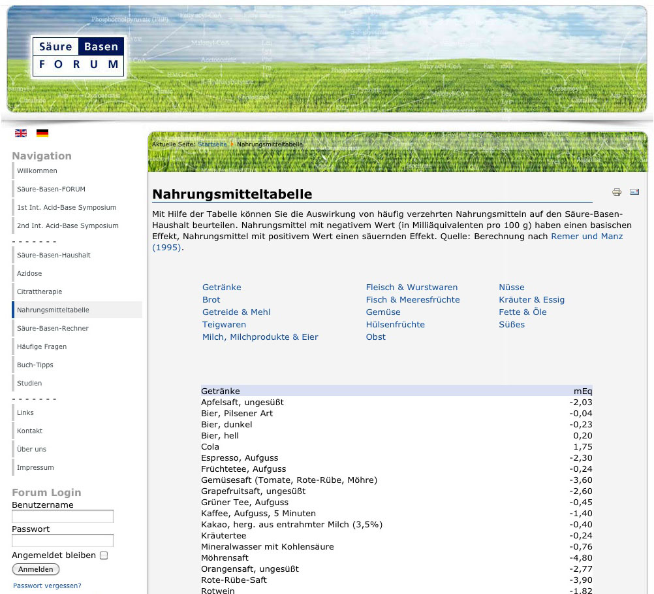
Task: Focus the Benutzername input field
Action: (x=63, y=516)
